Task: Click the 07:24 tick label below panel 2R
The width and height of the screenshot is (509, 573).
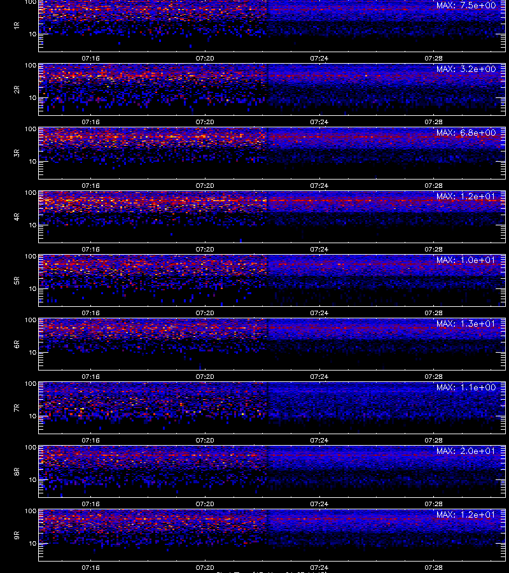Action: [x=319, y=122]
